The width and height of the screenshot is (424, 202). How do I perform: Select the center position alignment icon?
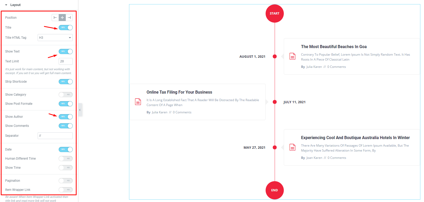tap(62, 17)
